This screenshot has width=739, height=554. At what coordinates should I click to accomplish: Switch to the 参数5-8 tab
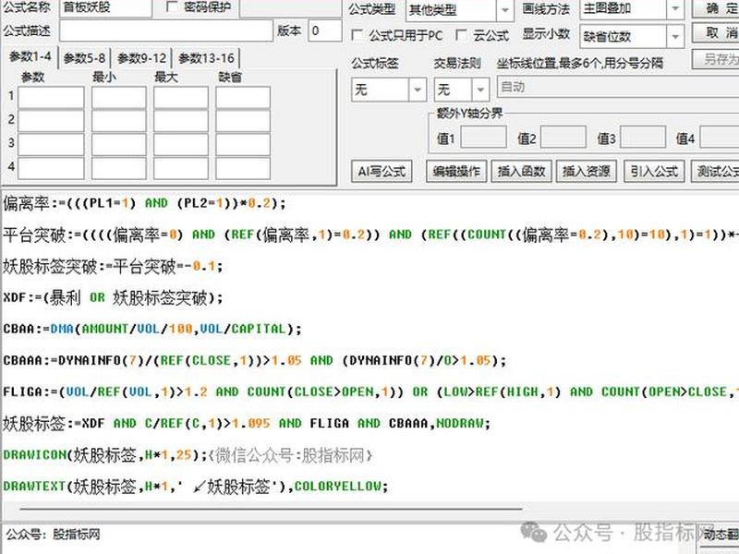click(84, 58)
